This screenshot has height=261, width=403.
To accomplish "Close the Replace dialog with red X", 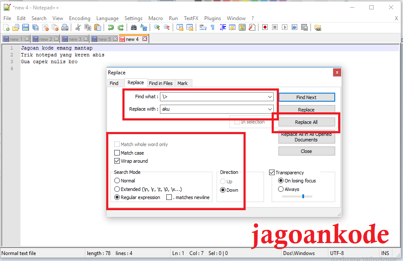I will [337, 73].
